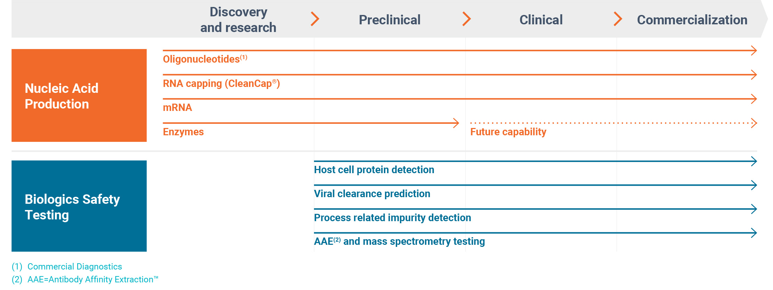Select the Discovery and research stage
This screenshot has width=773, height=290.
238,20
